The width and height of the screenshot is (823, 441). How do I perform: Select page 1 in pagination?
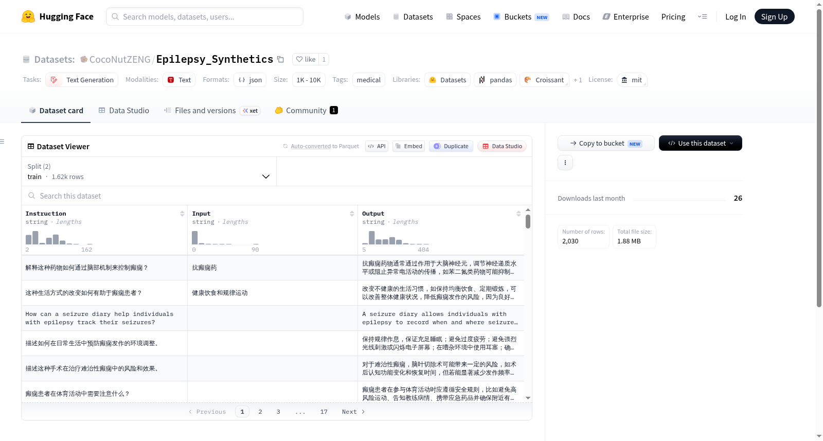click(242, 412)
